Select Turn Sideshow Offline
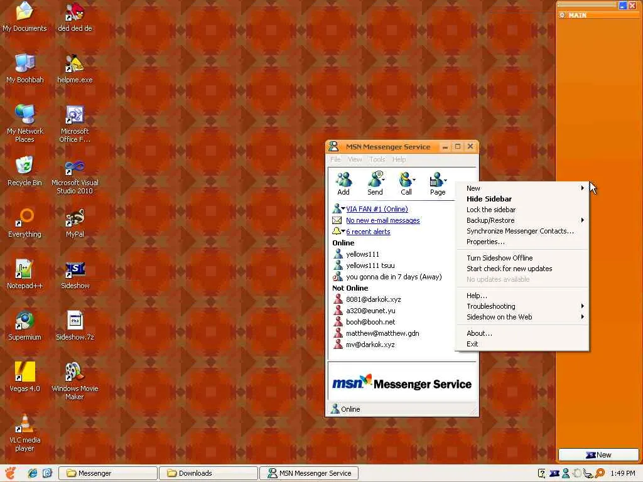The height and width of the screenshot is (482, 643). [x=522, y=258]
